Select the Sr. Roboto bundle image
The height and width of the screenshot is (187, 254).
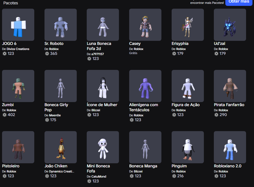pyautogui.click(x=61, y=25)
